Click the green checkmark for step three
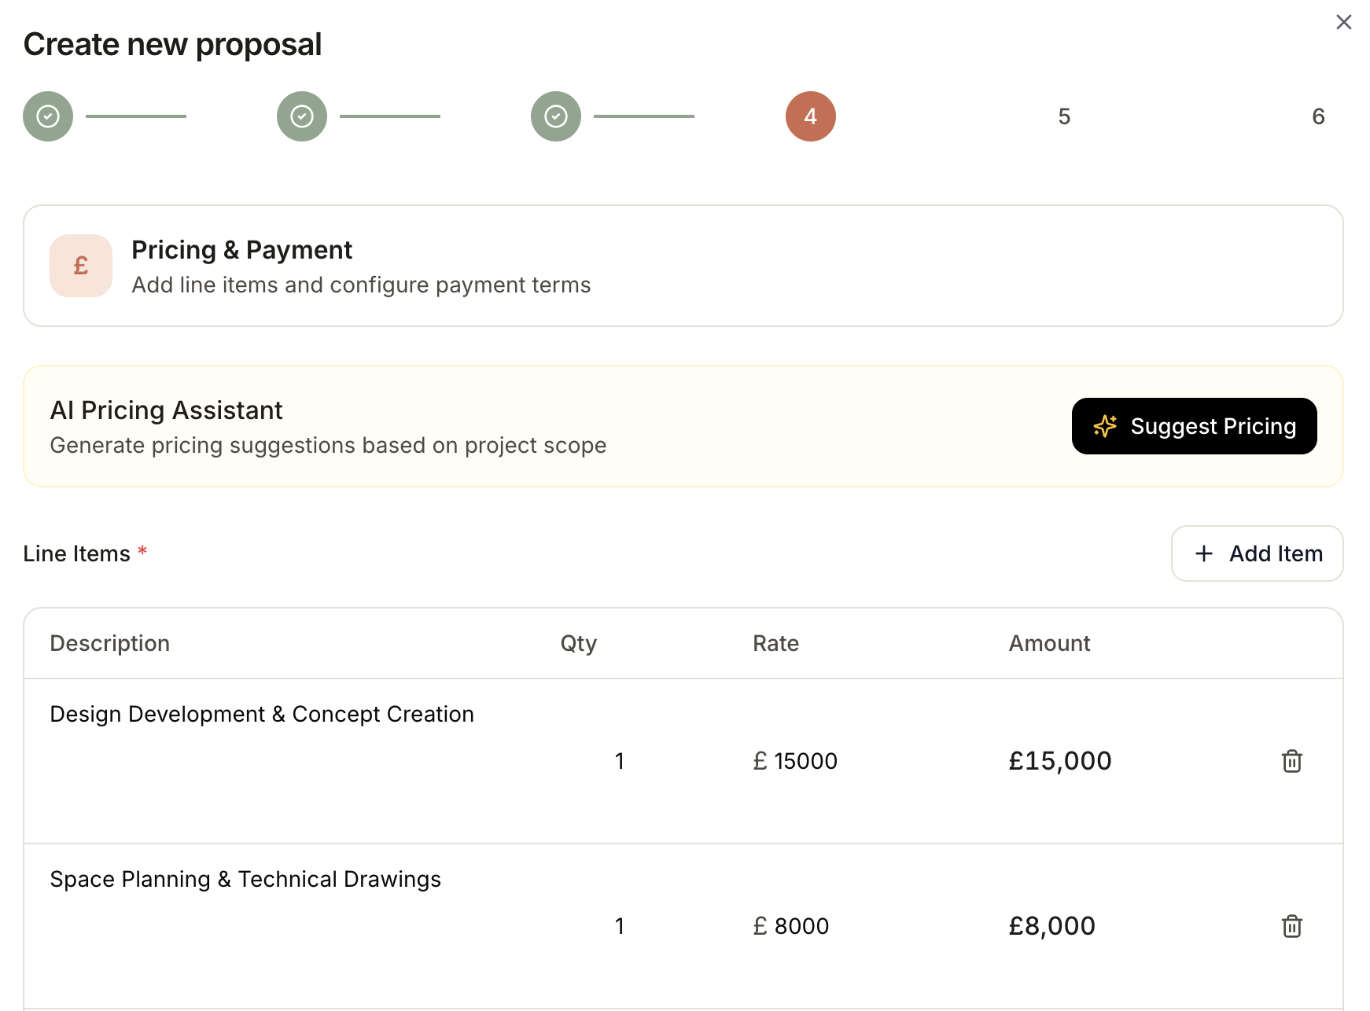 click(555, 116)
